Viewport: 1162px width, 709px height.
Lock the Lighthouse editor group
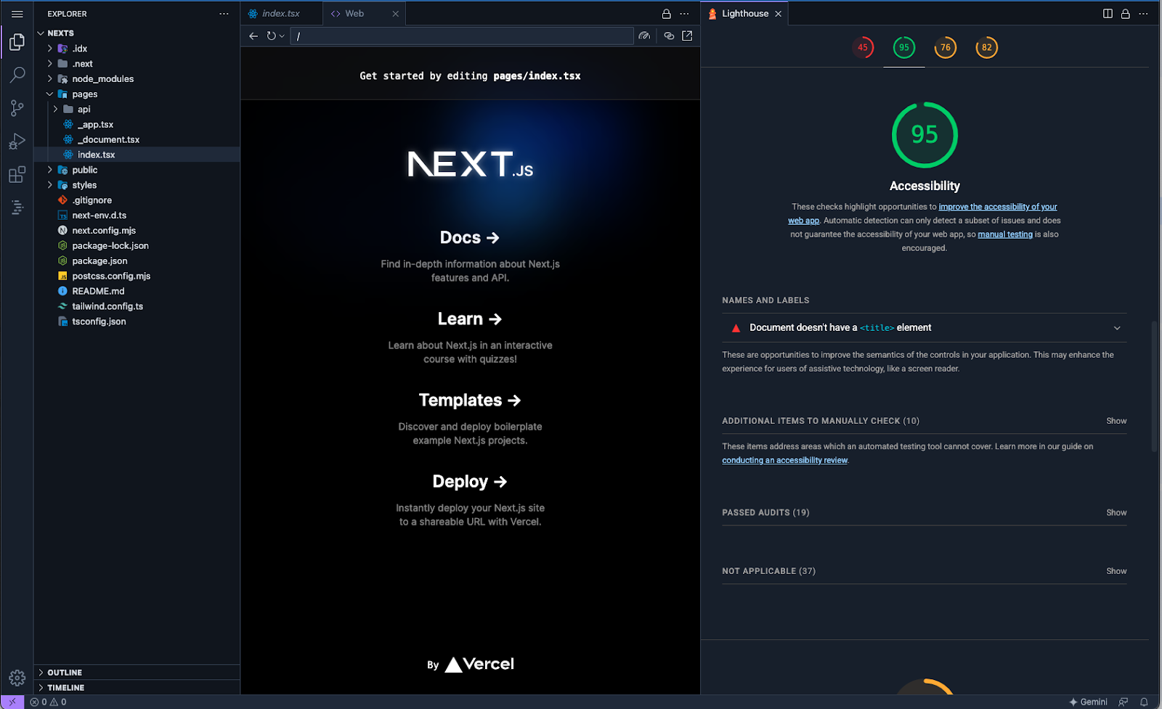1126,14
